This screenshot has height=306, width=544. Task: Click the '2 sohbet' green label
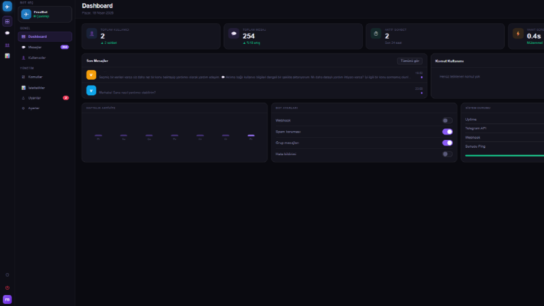[x=108, y=43]
